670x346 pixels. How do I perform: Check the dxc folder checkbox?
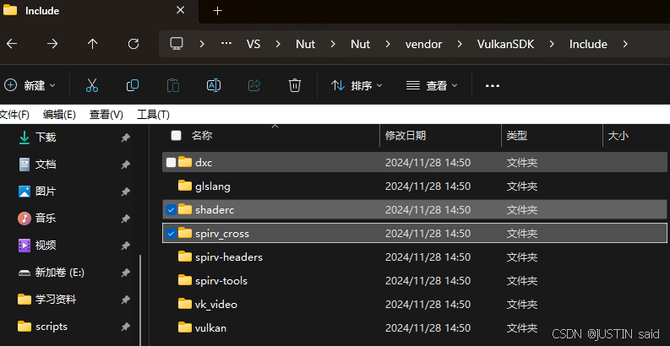(x=171, y=162)
